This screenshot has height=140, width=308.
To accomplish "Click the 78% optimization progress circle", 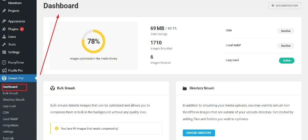I will click(x=93, y=41).
